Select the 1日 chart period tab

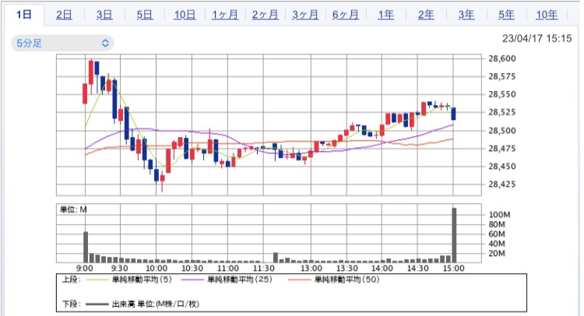point(24,15)
